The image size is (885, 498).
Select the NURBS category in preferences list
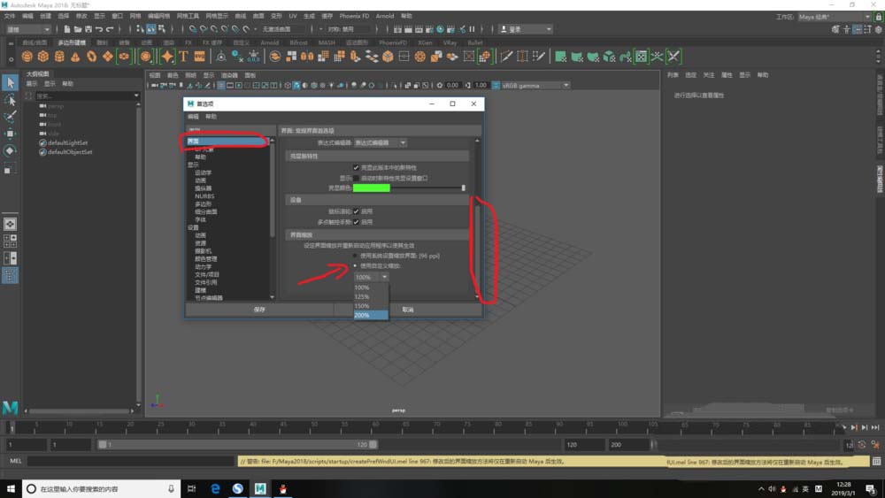click(x=204, y=195)
